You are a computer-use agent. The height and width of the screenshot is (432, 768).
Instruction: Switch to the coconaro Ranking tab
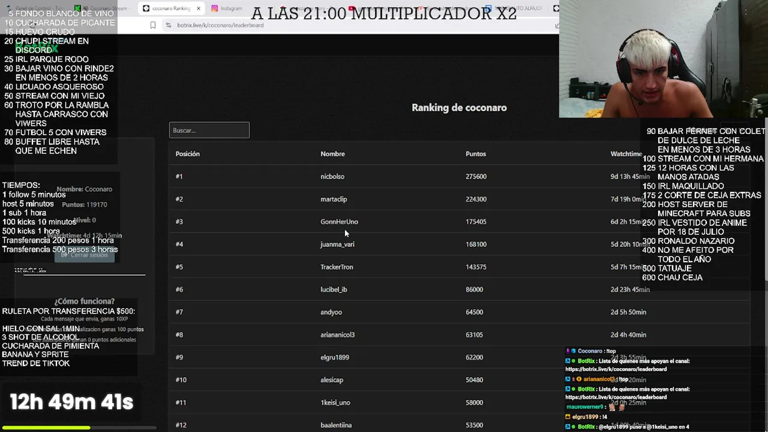171,8
